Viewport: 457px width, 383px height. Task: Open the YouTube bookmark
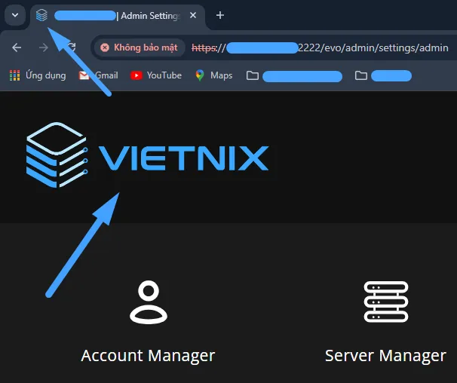(x=156, y=75)
